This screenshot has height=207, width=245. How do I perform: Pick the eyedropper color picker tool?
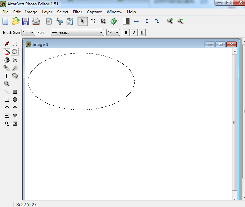coord(7,68)
